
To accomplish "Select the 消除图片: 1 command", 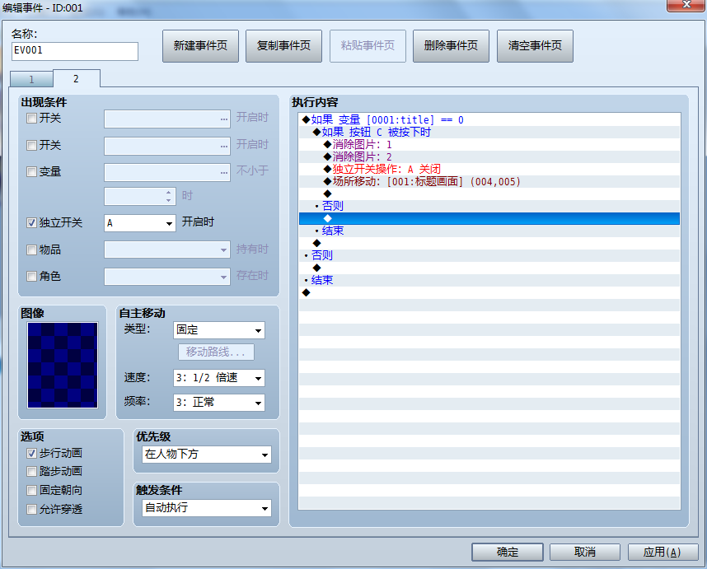I will tap(489, 145).
